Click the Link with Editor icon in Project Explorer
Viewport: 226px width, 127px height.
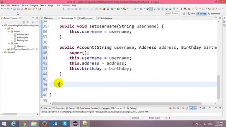[28, 22]
